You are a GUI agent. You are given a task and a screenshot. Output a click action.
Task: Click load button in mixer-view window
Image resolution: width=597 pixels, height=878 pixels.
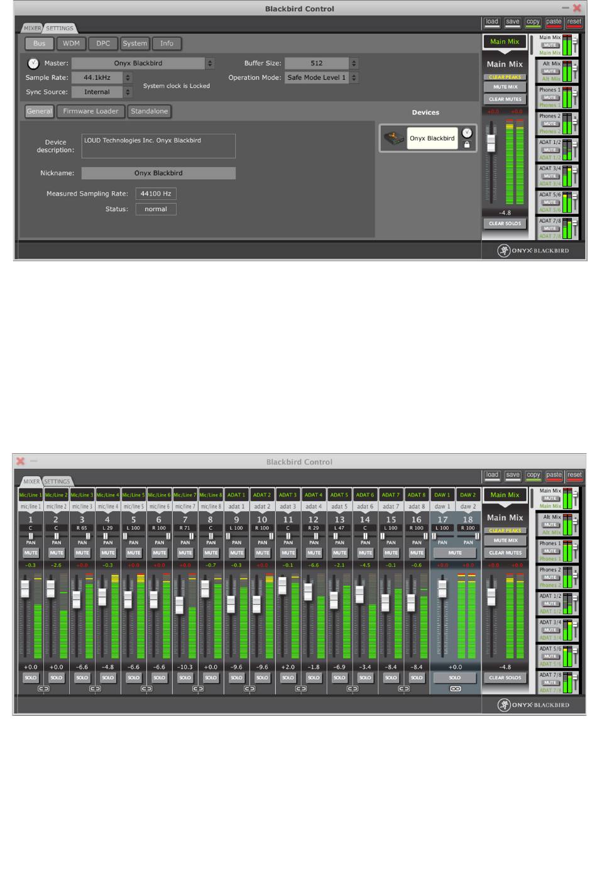click(x=492, y=475)
